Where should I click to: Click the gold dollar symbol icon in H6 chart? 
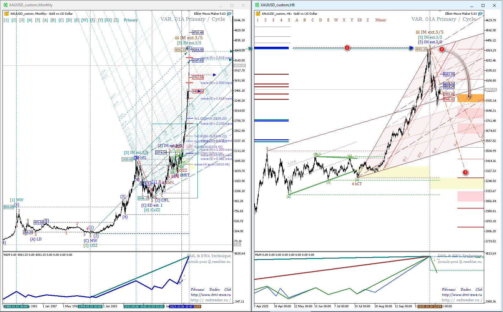point(258,13)
